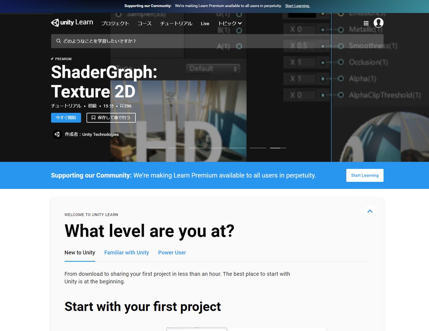The height and width of the screenshot is (331, 429).
Task: Click the Unity Technologies author logo icon
Action: coord(58,135)
